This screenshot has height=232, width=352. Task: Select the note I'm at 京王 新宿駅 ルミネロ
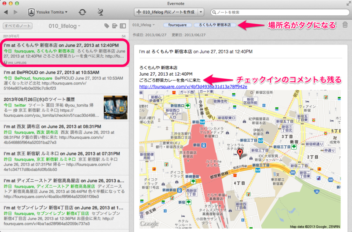coord(64,162)
